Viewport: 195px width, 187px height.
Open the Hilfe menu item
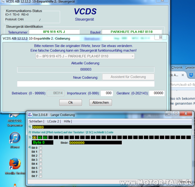(x=67, y=121)
